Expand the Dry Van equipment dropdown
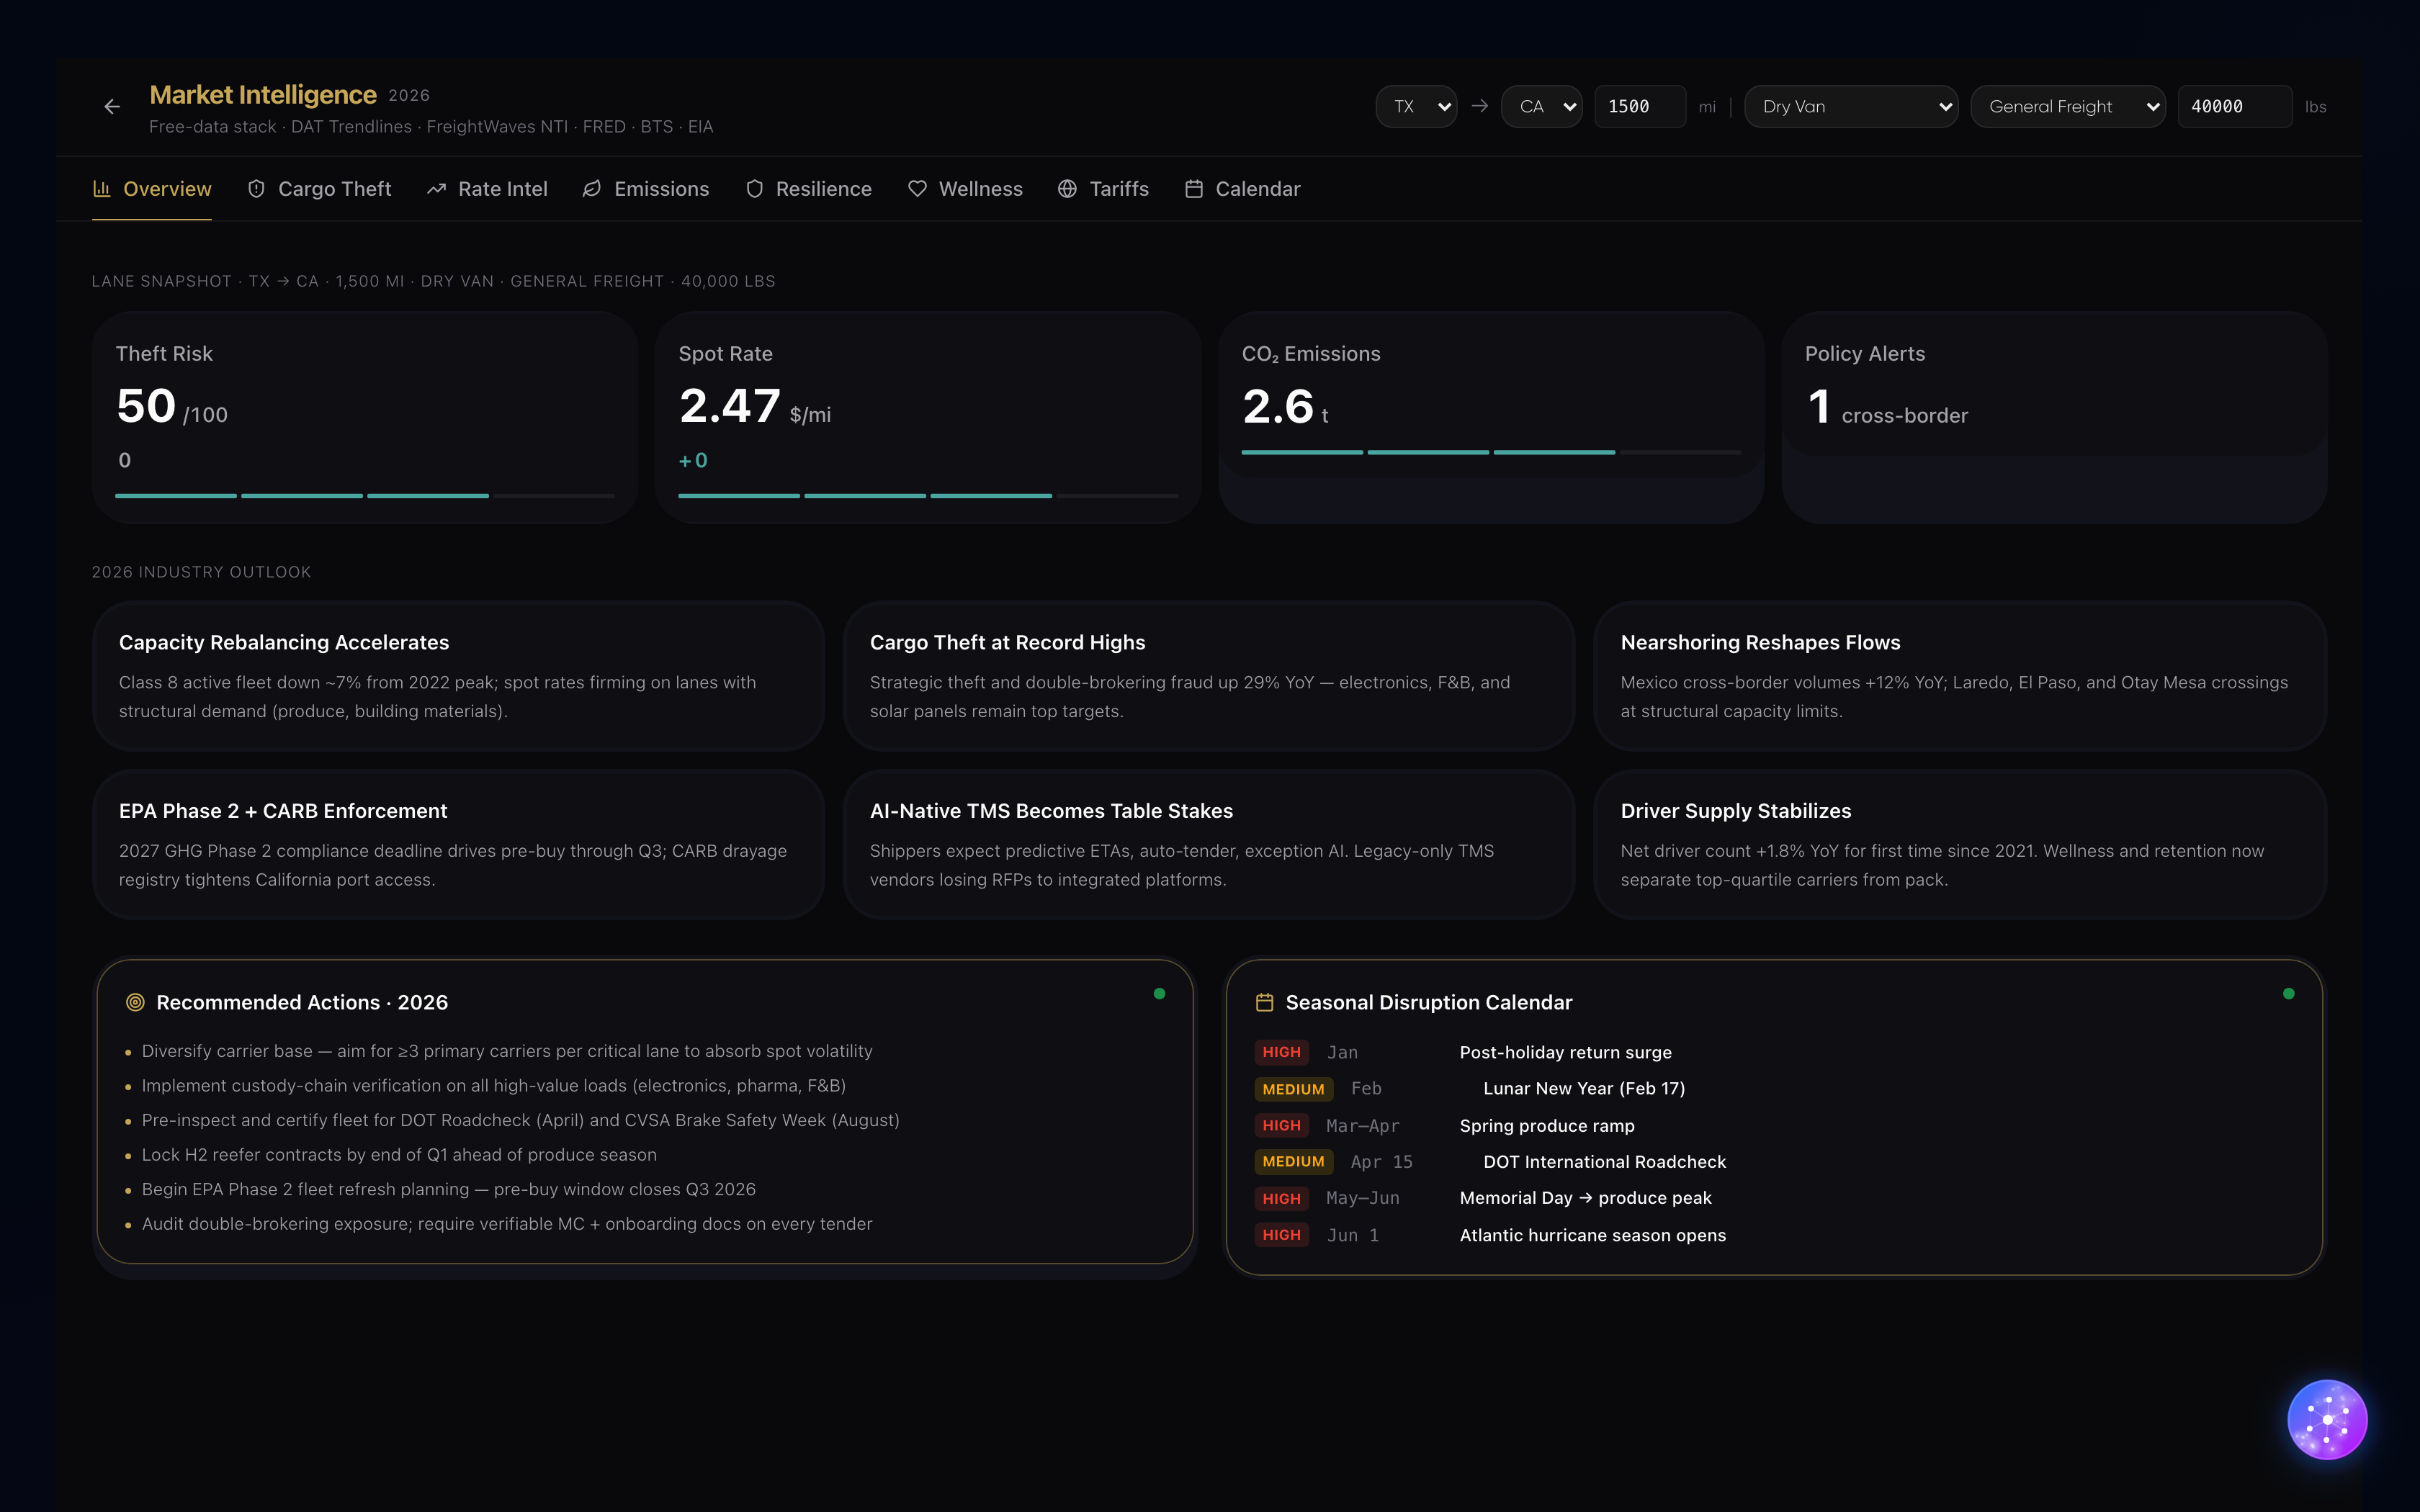The width and height of the screenshot is (2420, 1512). coord(1850,107)
